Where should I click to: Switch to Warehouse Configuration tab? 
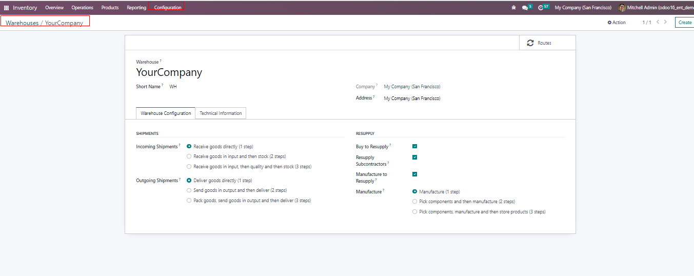click(166, 113)
